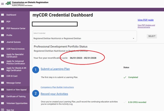This screenshot has height=111, width=164.
Task: Click the Commission on Dietetic Registration logo
Action: click(x=27, y=4)
